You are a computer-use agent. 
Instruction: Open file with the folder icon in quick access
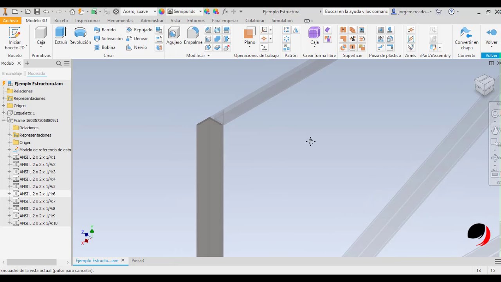pyautogui.click(x=28, y=11)
